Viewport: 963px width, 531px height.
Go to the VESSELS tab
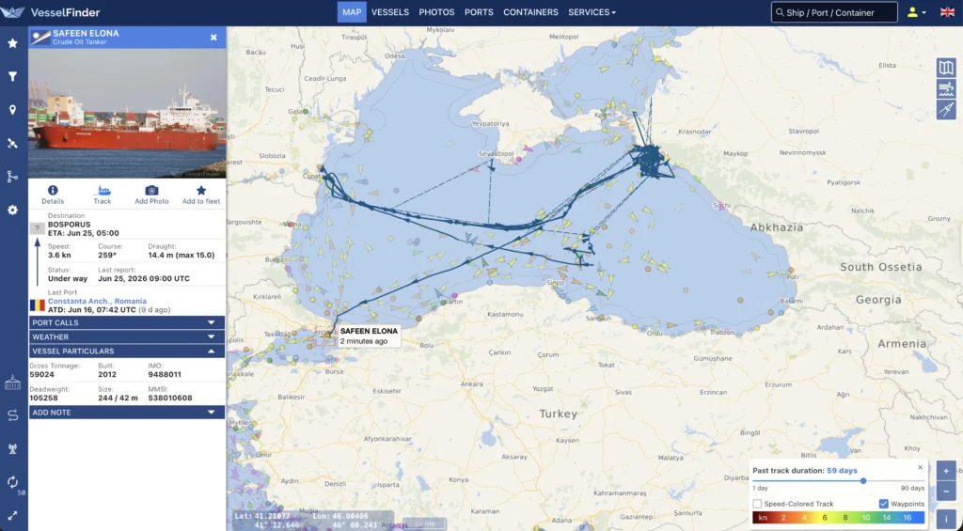390,12
